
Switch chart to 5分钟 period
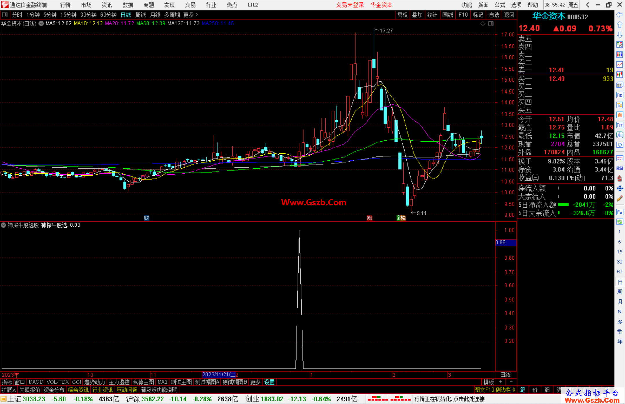(50, 15)
